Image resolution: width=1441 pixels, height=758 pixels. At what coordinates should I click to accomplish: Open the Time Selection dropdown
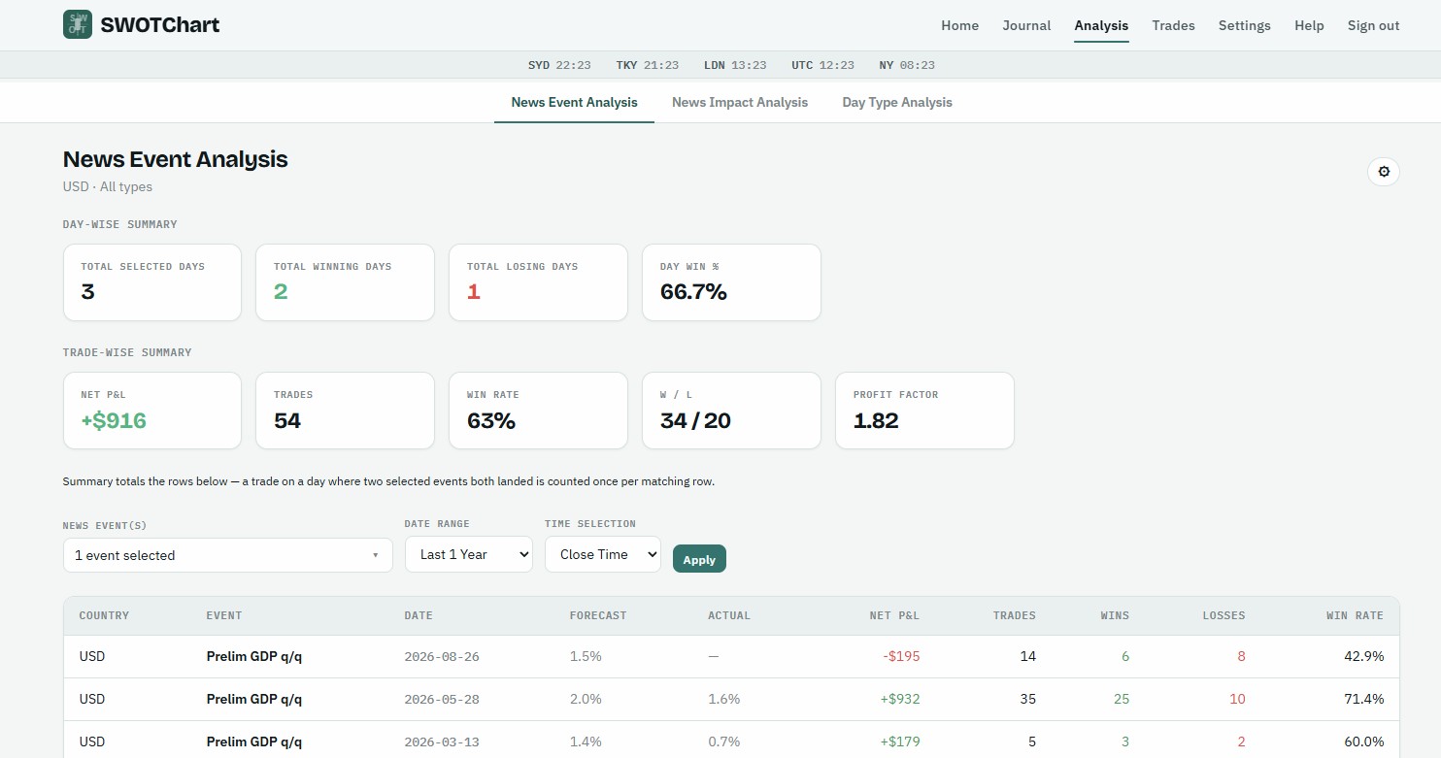point(603,554)
